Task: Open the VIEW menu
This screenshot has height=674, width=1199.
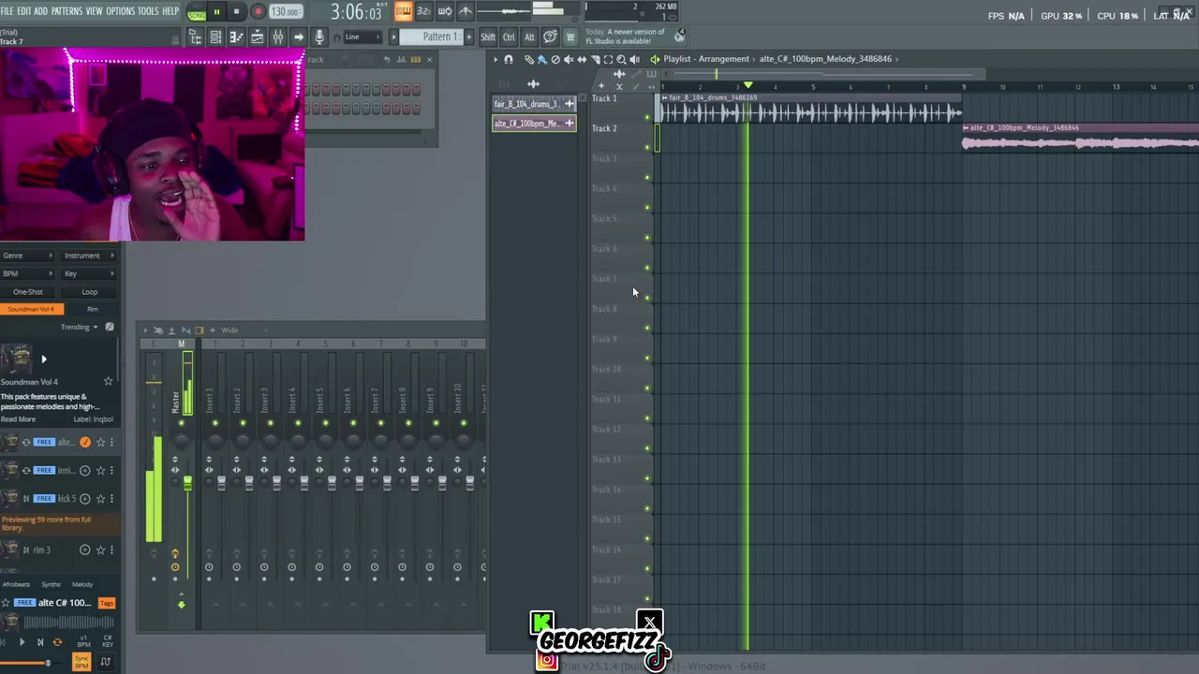Action: (x=94, y=11)
